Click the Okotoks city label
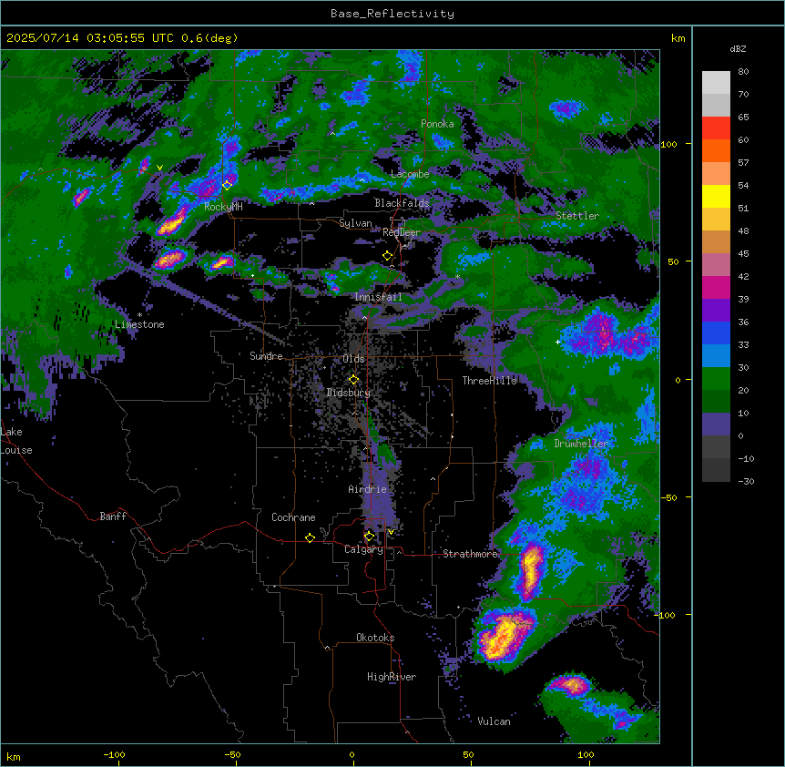Viewport: 785px width, 767px height. (x=375, y=638)
